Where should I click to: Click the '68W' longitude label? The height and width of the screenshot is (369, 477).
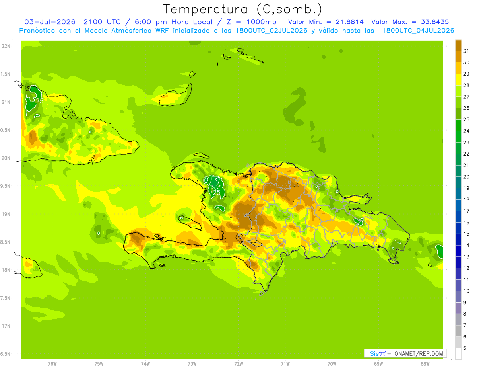pyautogui.click(x=425, y=363)
